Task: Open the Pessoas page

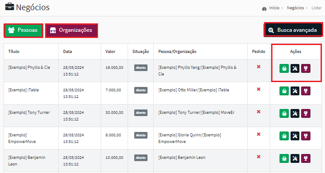Action: [23, 30]
